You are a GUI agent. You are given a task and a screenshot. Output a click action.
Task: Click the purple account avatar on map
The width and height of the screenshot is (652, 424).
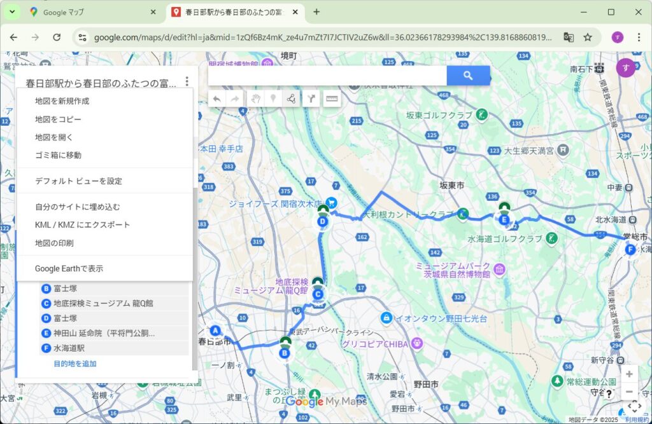(625, 67)
